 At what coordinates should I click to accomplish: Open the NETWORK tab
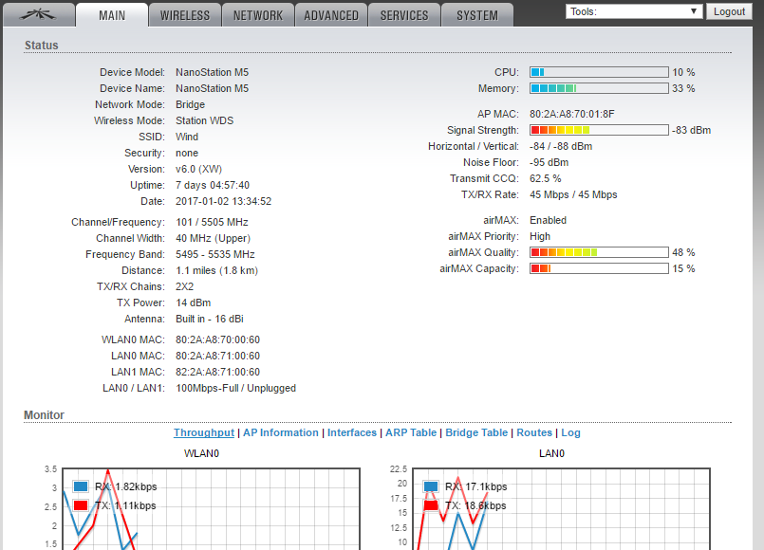point(258,15)
